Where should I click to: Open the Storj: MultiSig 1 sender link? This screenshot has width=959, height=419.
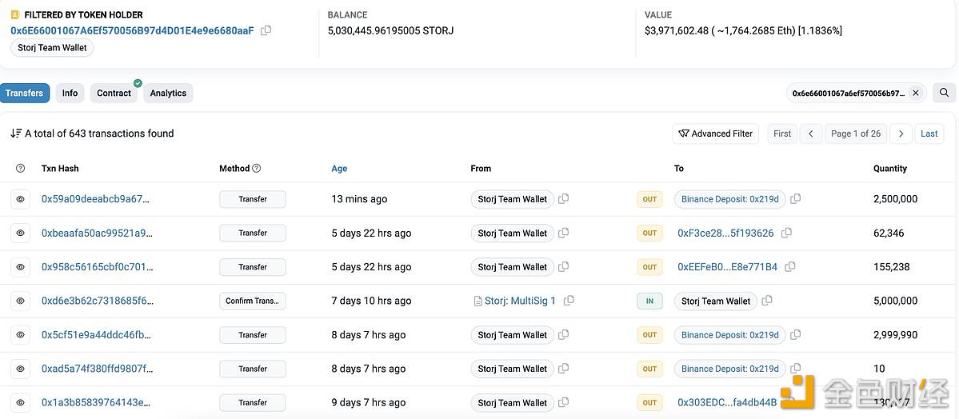coord(520,301)
